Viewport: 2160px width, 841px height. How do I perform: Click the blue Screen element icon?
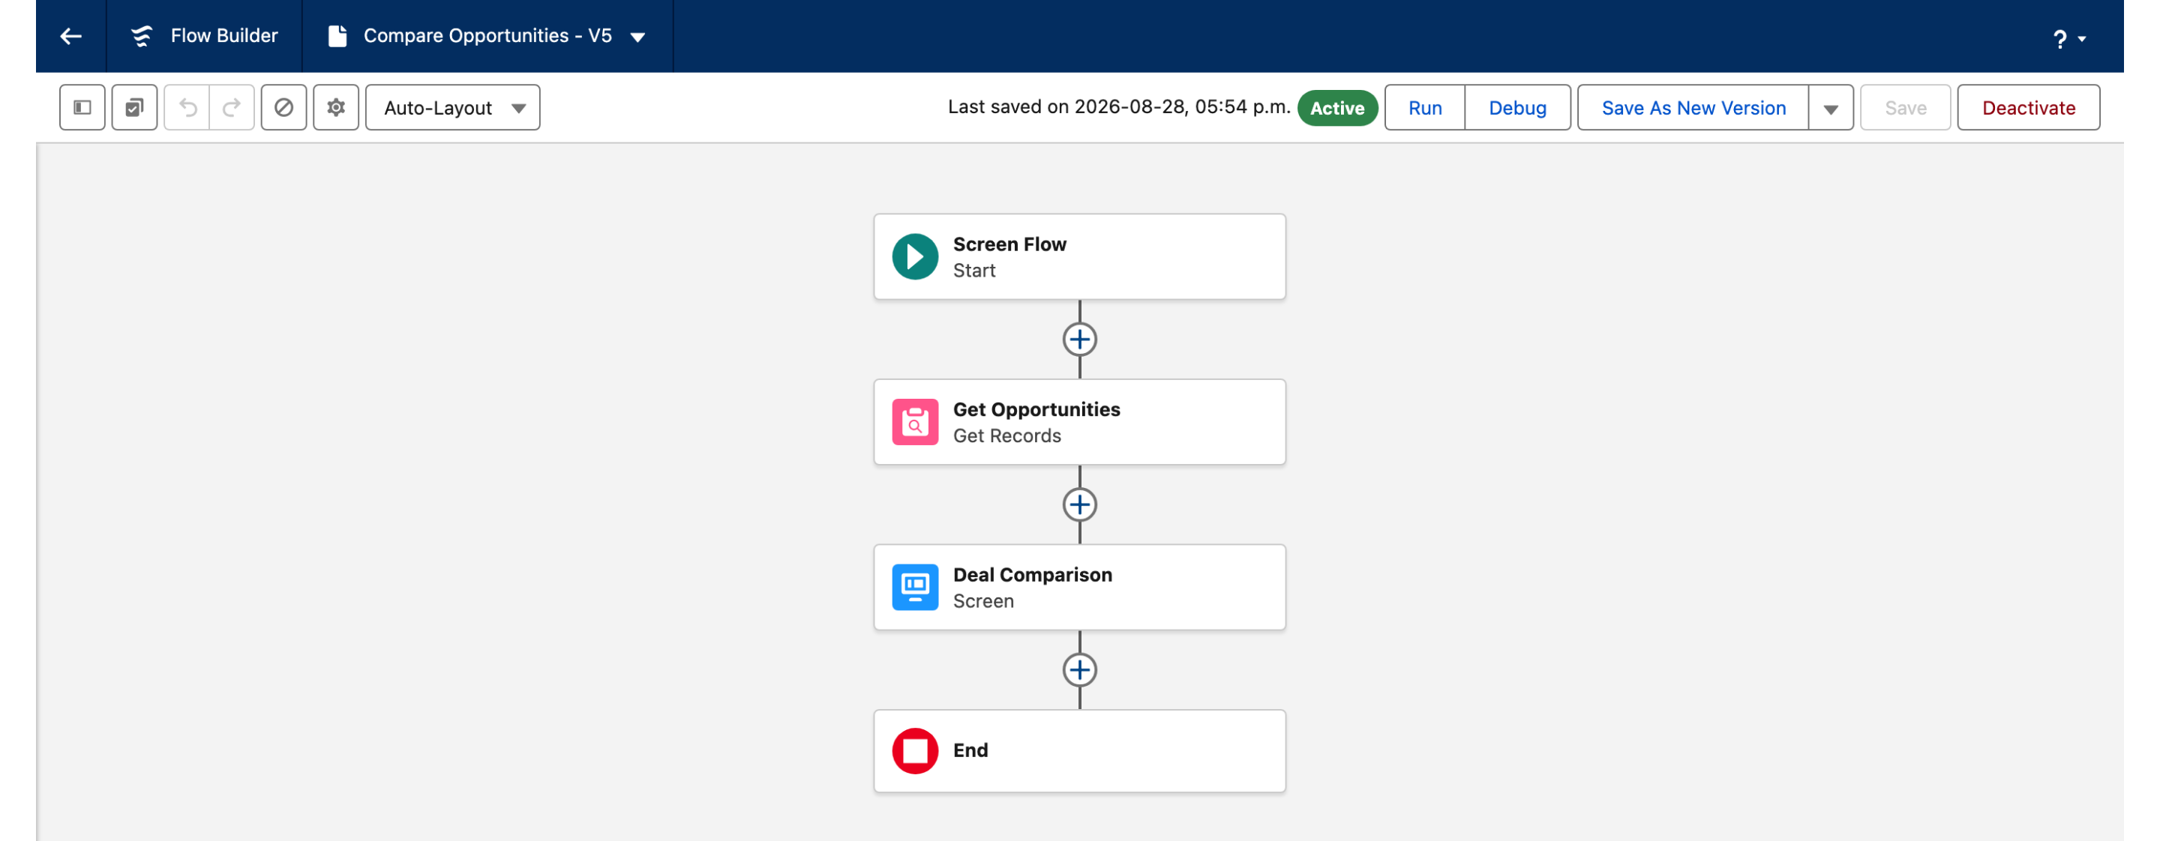[915, 587]
